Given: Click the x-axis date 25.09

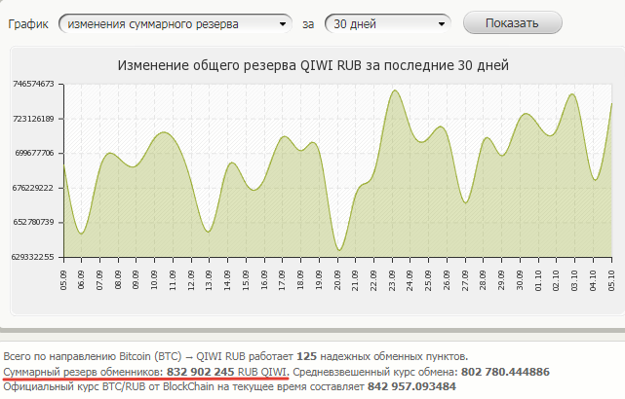Looking at the screenshot, I should coord(428,280).
